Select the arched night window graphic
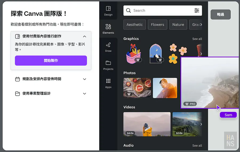The width and height of the screenshot is (240, 152). coord(156,54)
